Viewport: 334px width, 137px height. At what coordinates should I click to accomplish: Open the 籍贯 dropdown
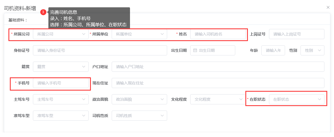(x=61, y=67)
